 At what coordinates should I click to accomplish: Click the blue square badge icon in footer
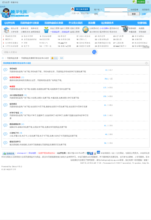click(x=98, y=152)
